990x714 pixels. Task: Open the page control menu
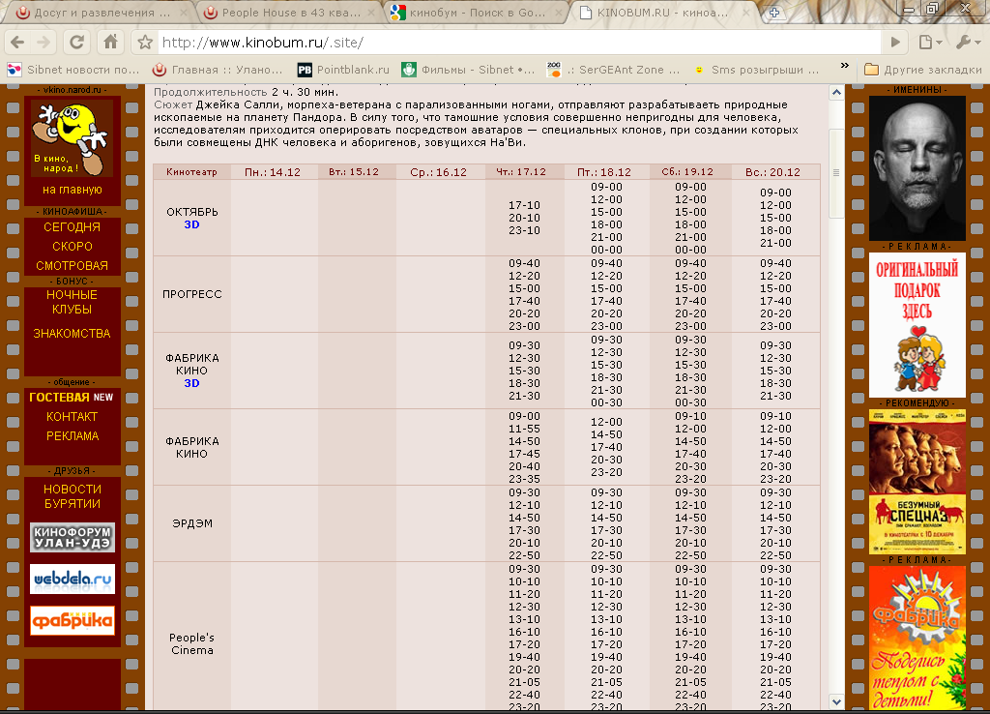pos(929,43)
